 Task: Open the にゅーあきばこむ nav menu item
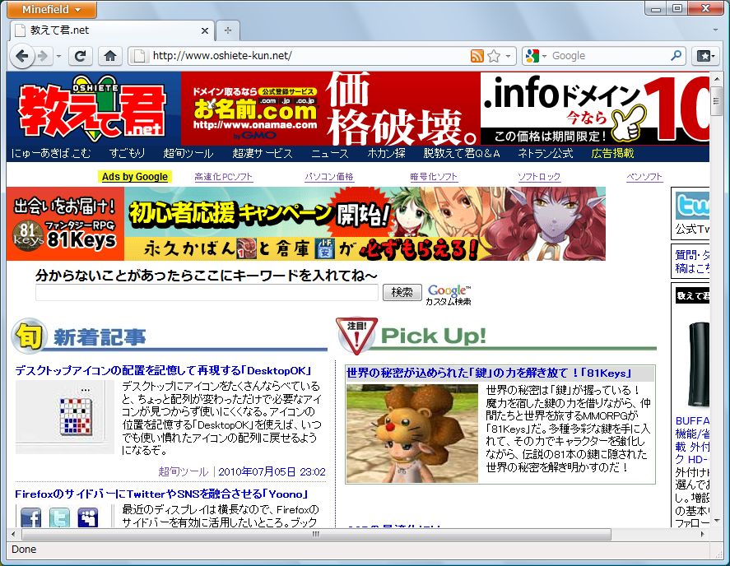[x=51, y=153]
